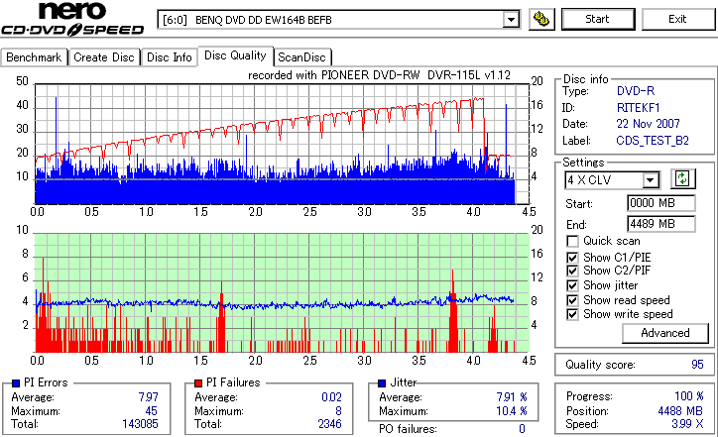Click the disc type value DVD-R

pyautogui.click(x=636, y=91)
